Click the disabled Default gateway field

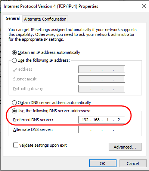pos(102,89)
